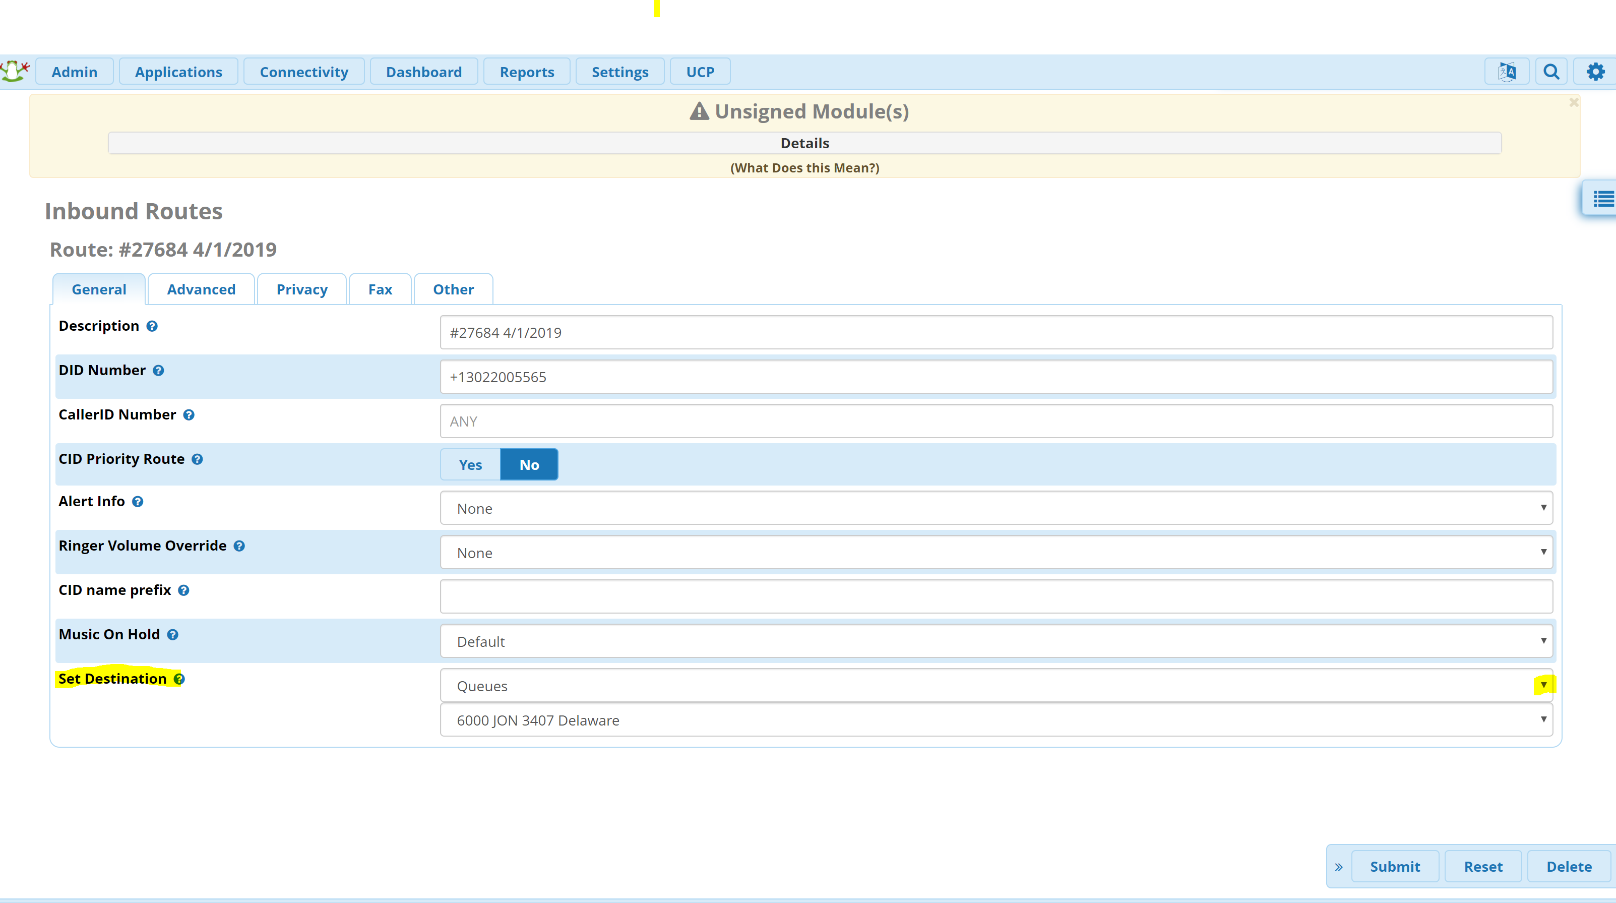Click the language translate icon
This screenshot has height=903, width=1616.
1506,72
